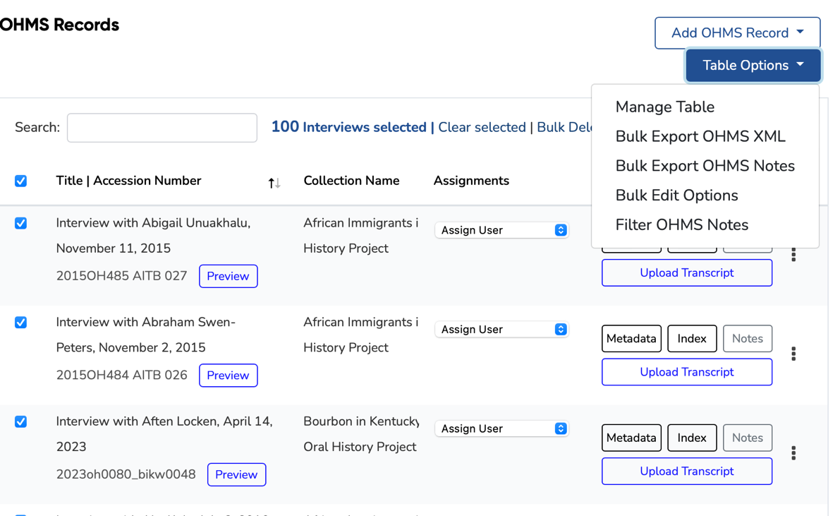Open Notes for Abraham Swen-Peters interview
Screen dimensions: 840x516
[x=748, y=338]
